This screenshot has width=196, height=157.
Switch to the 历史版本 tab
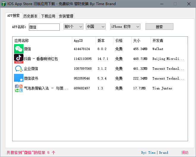tap(31, 16)
